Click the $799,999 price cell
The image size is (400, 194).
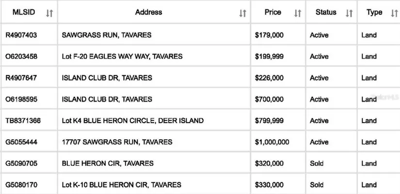(269, 121)
